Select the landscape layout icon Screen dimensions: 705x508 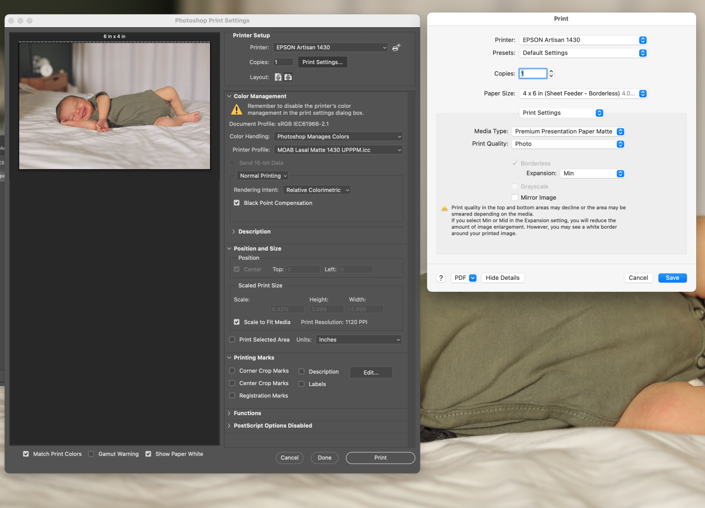click(x=288, y=77)
